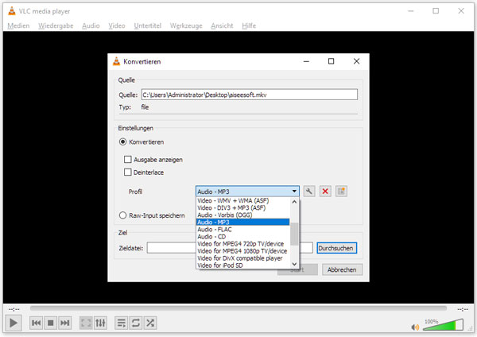
Task: Click the profile list scrollbar thumb
Action: tap(294, 234)
